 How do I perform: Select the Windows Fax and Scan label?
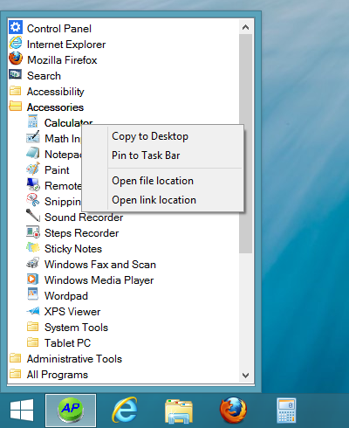100,265
